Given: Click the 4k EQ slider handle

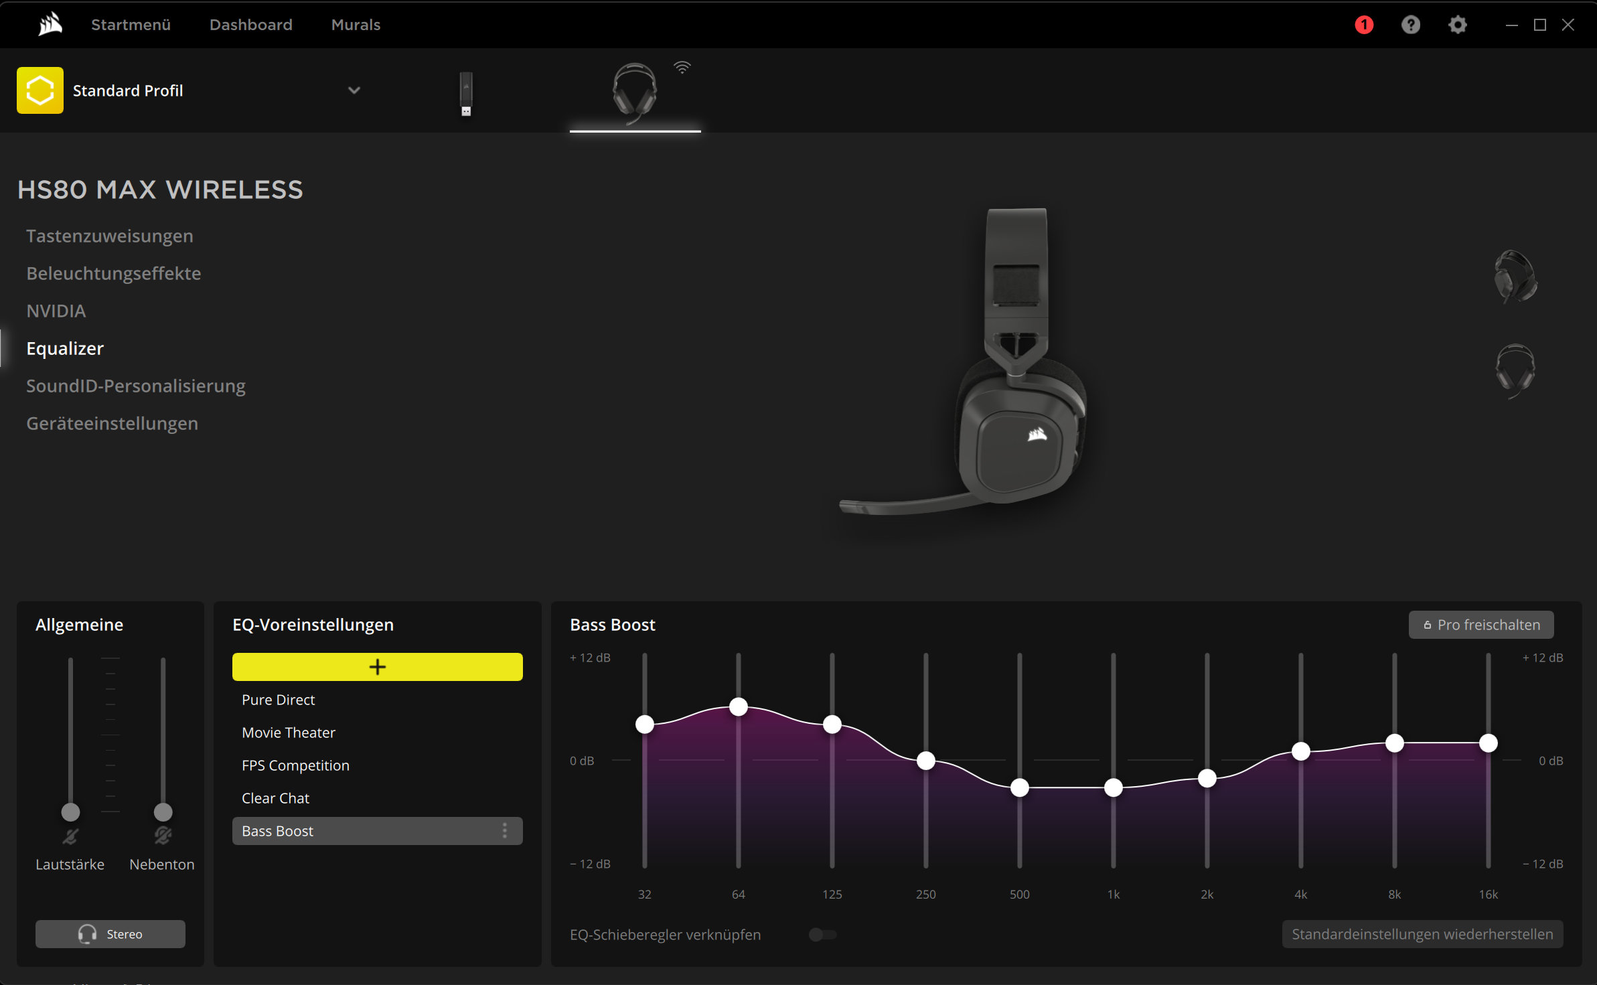Looking at the screenshot, I should coord(1301,751).
